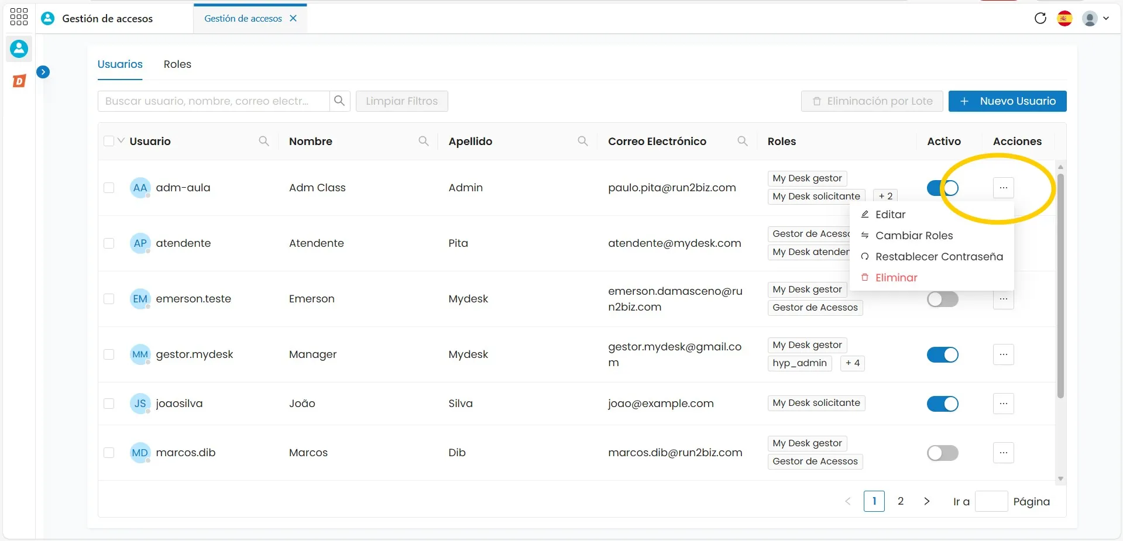This screenshot has width=1123, height=541.
Task: Choose Eliminar from the context menu
Action: tap(932, 278)
